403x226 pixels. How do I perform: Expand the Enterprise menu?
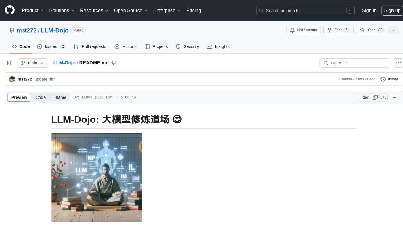pyautogui.click(x=167, y=10)
